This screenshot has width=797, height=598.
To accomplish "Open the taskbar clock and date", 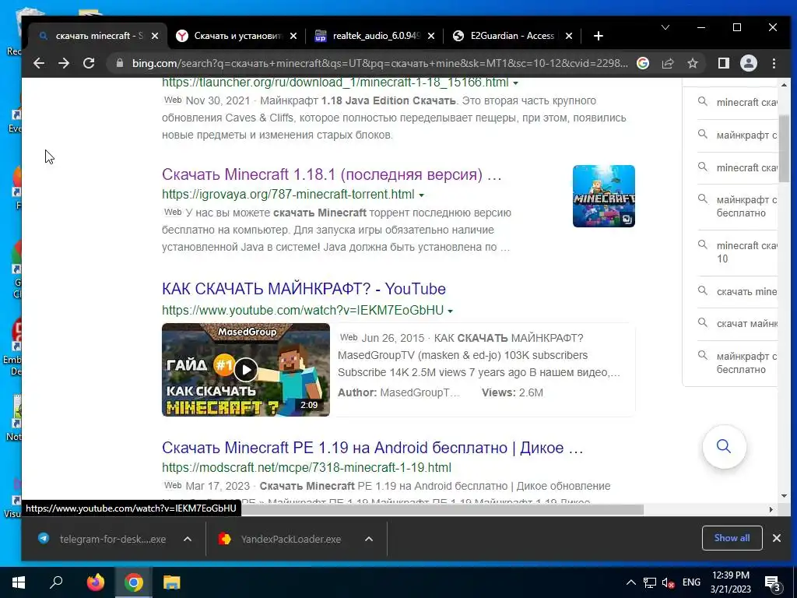I will (x=730, y=582).
